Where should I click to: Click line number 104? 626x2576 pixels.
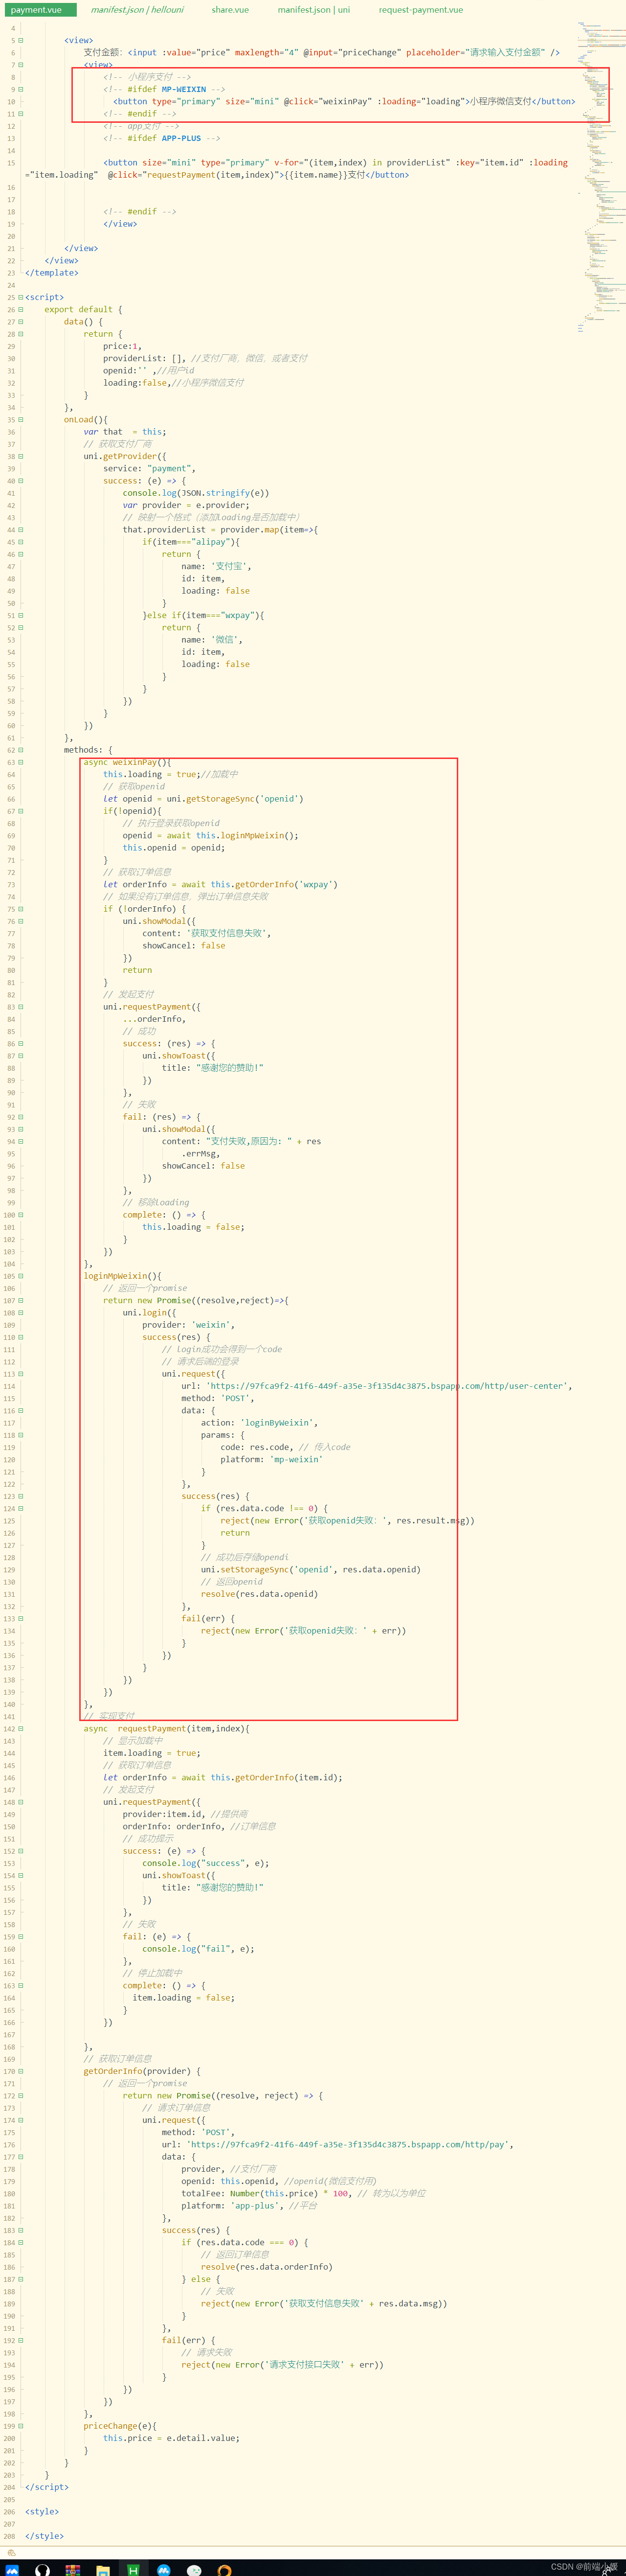pos(9,1264)
